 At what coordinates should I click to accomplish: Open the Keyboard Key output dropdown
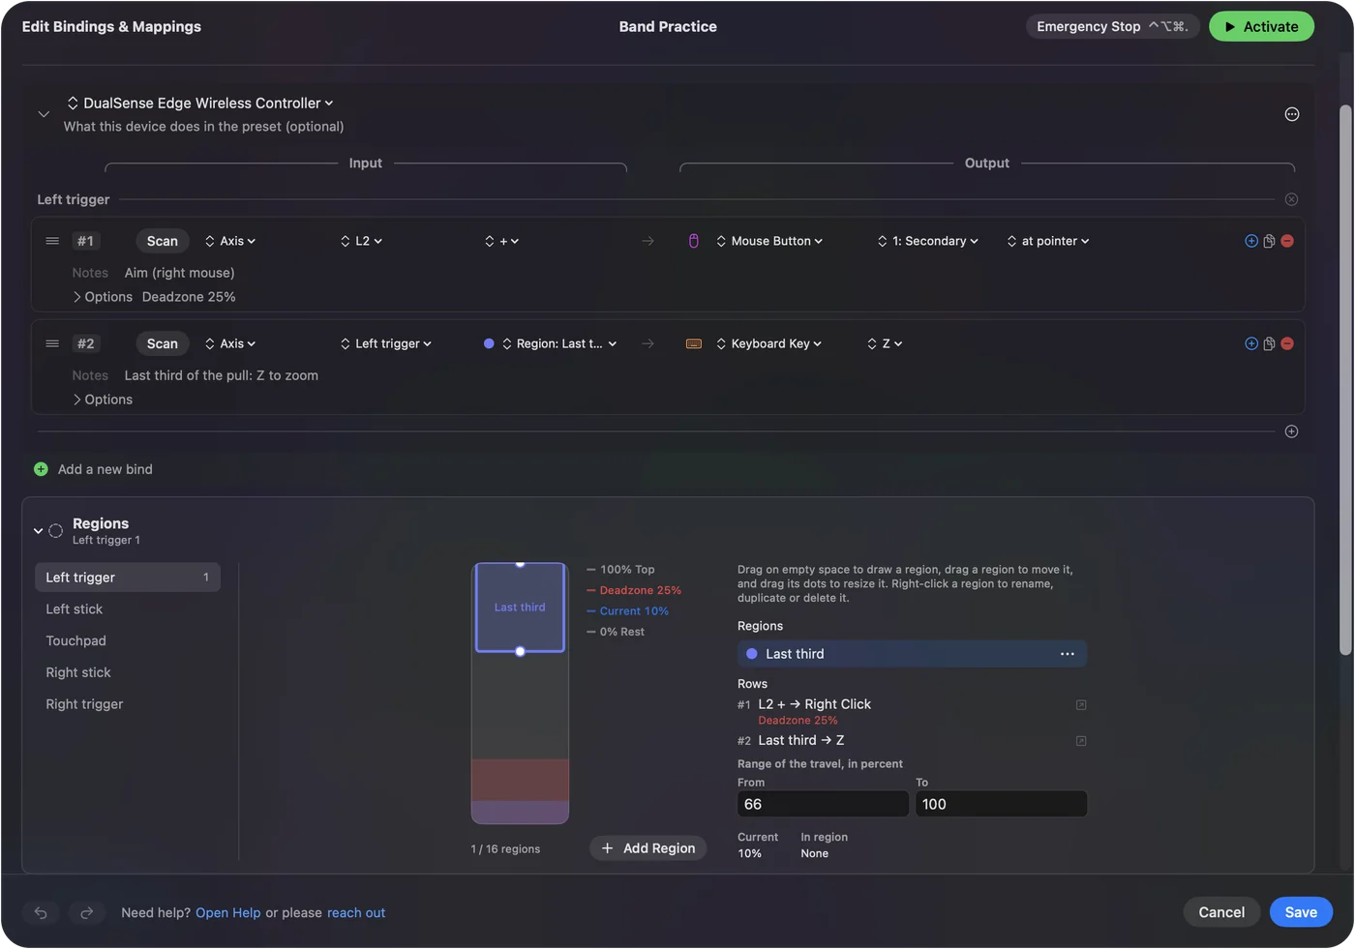pos(768,343)
